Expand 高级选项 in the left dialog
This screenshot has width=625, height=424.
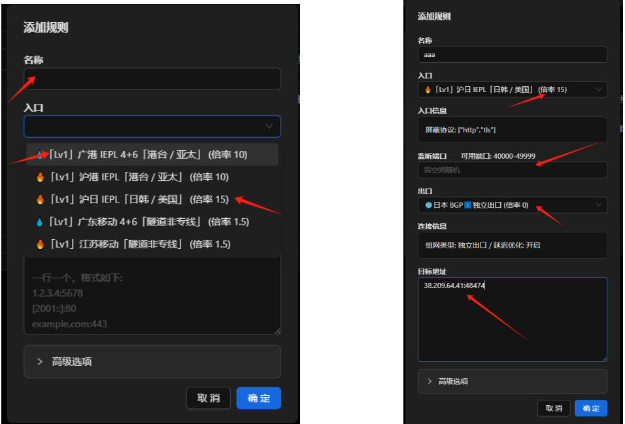coord(152,361)
